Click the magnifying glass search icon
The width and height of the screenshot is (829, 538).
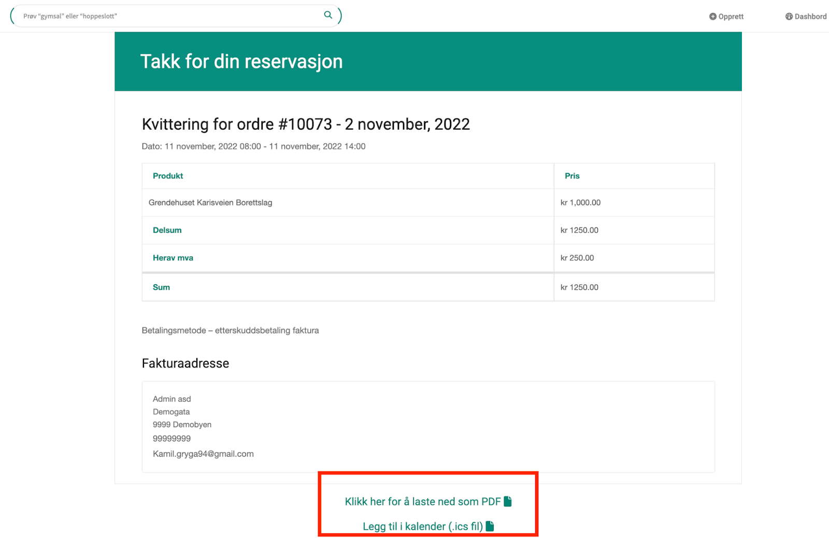[x=328, y=15]
